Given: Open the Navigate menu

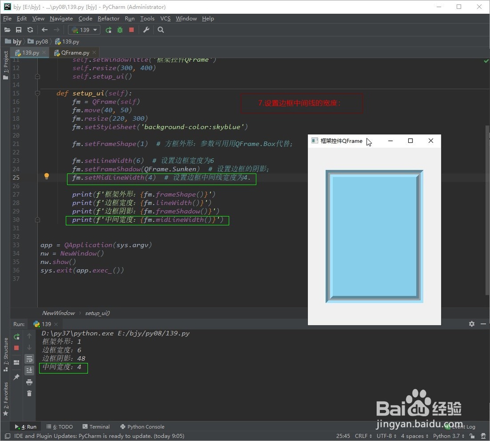Looking at the screenshot, I should pos(61,19).
